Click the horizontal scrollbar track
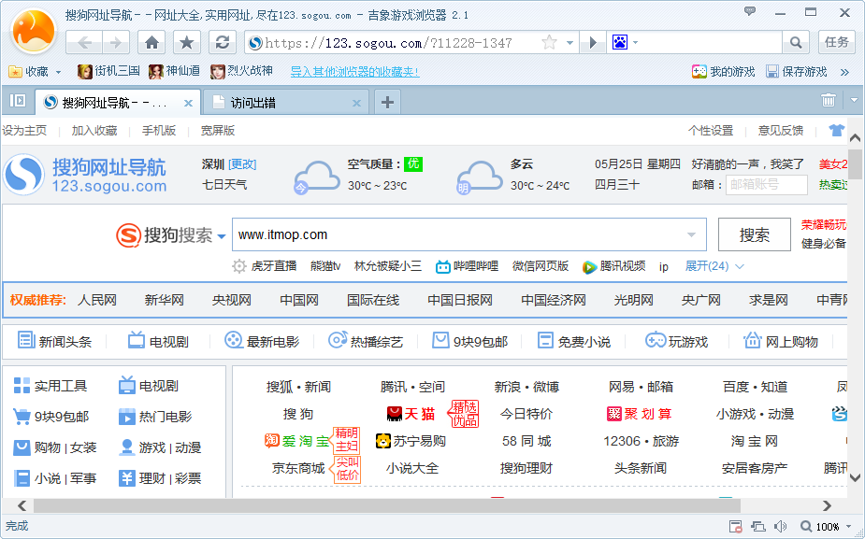Image resolution: width=865 pixels, height=539 pixels. tap(424, 505)
